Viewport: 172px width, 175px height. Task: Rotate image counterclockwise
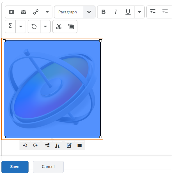point(25,145)
